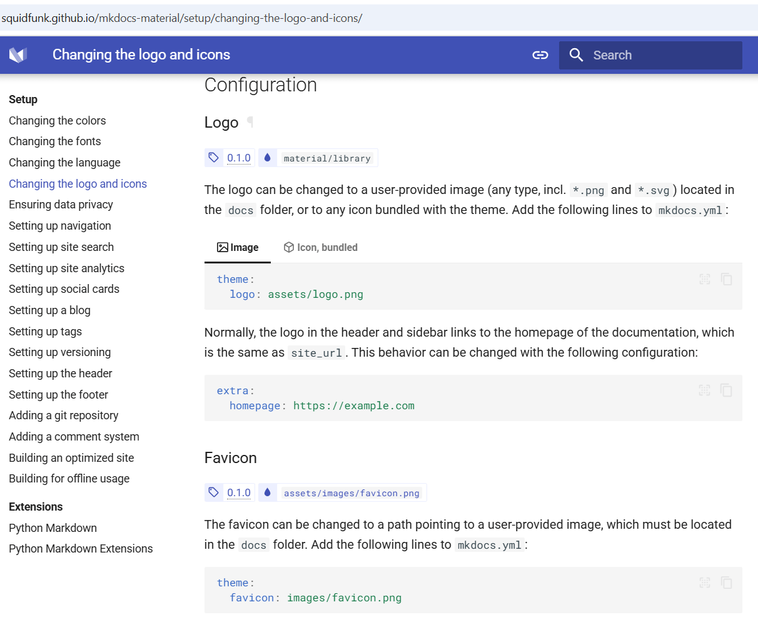This screenshot has width=758, height=622.
Task: Click the Material for MkDocs logo in header
Action: coord(18,55)
